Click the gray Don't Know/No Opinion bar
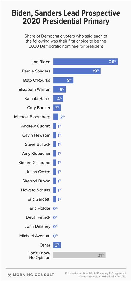Image resolution: width=132 pixels, height=281 pixels. point(80,255)
